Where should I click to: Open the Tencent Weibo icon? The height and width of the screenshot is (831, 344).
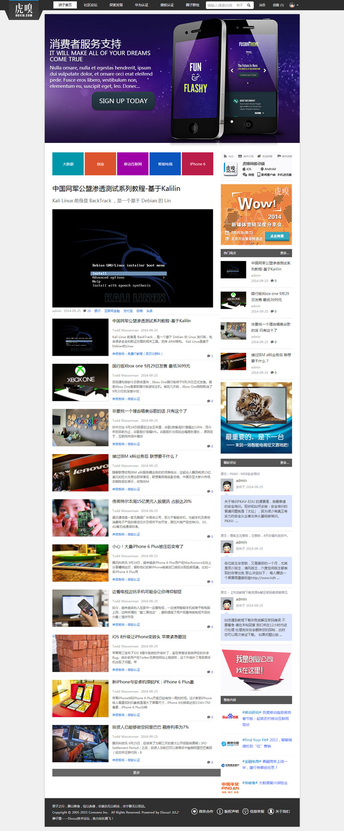point(279,156)
